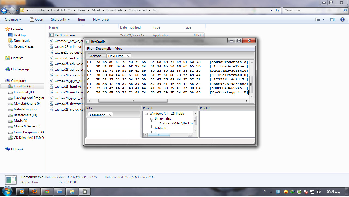Collapse the Windows XP - L2TP.pbk project node
This screenshot has height=197, width=349.
coord(147,114)
